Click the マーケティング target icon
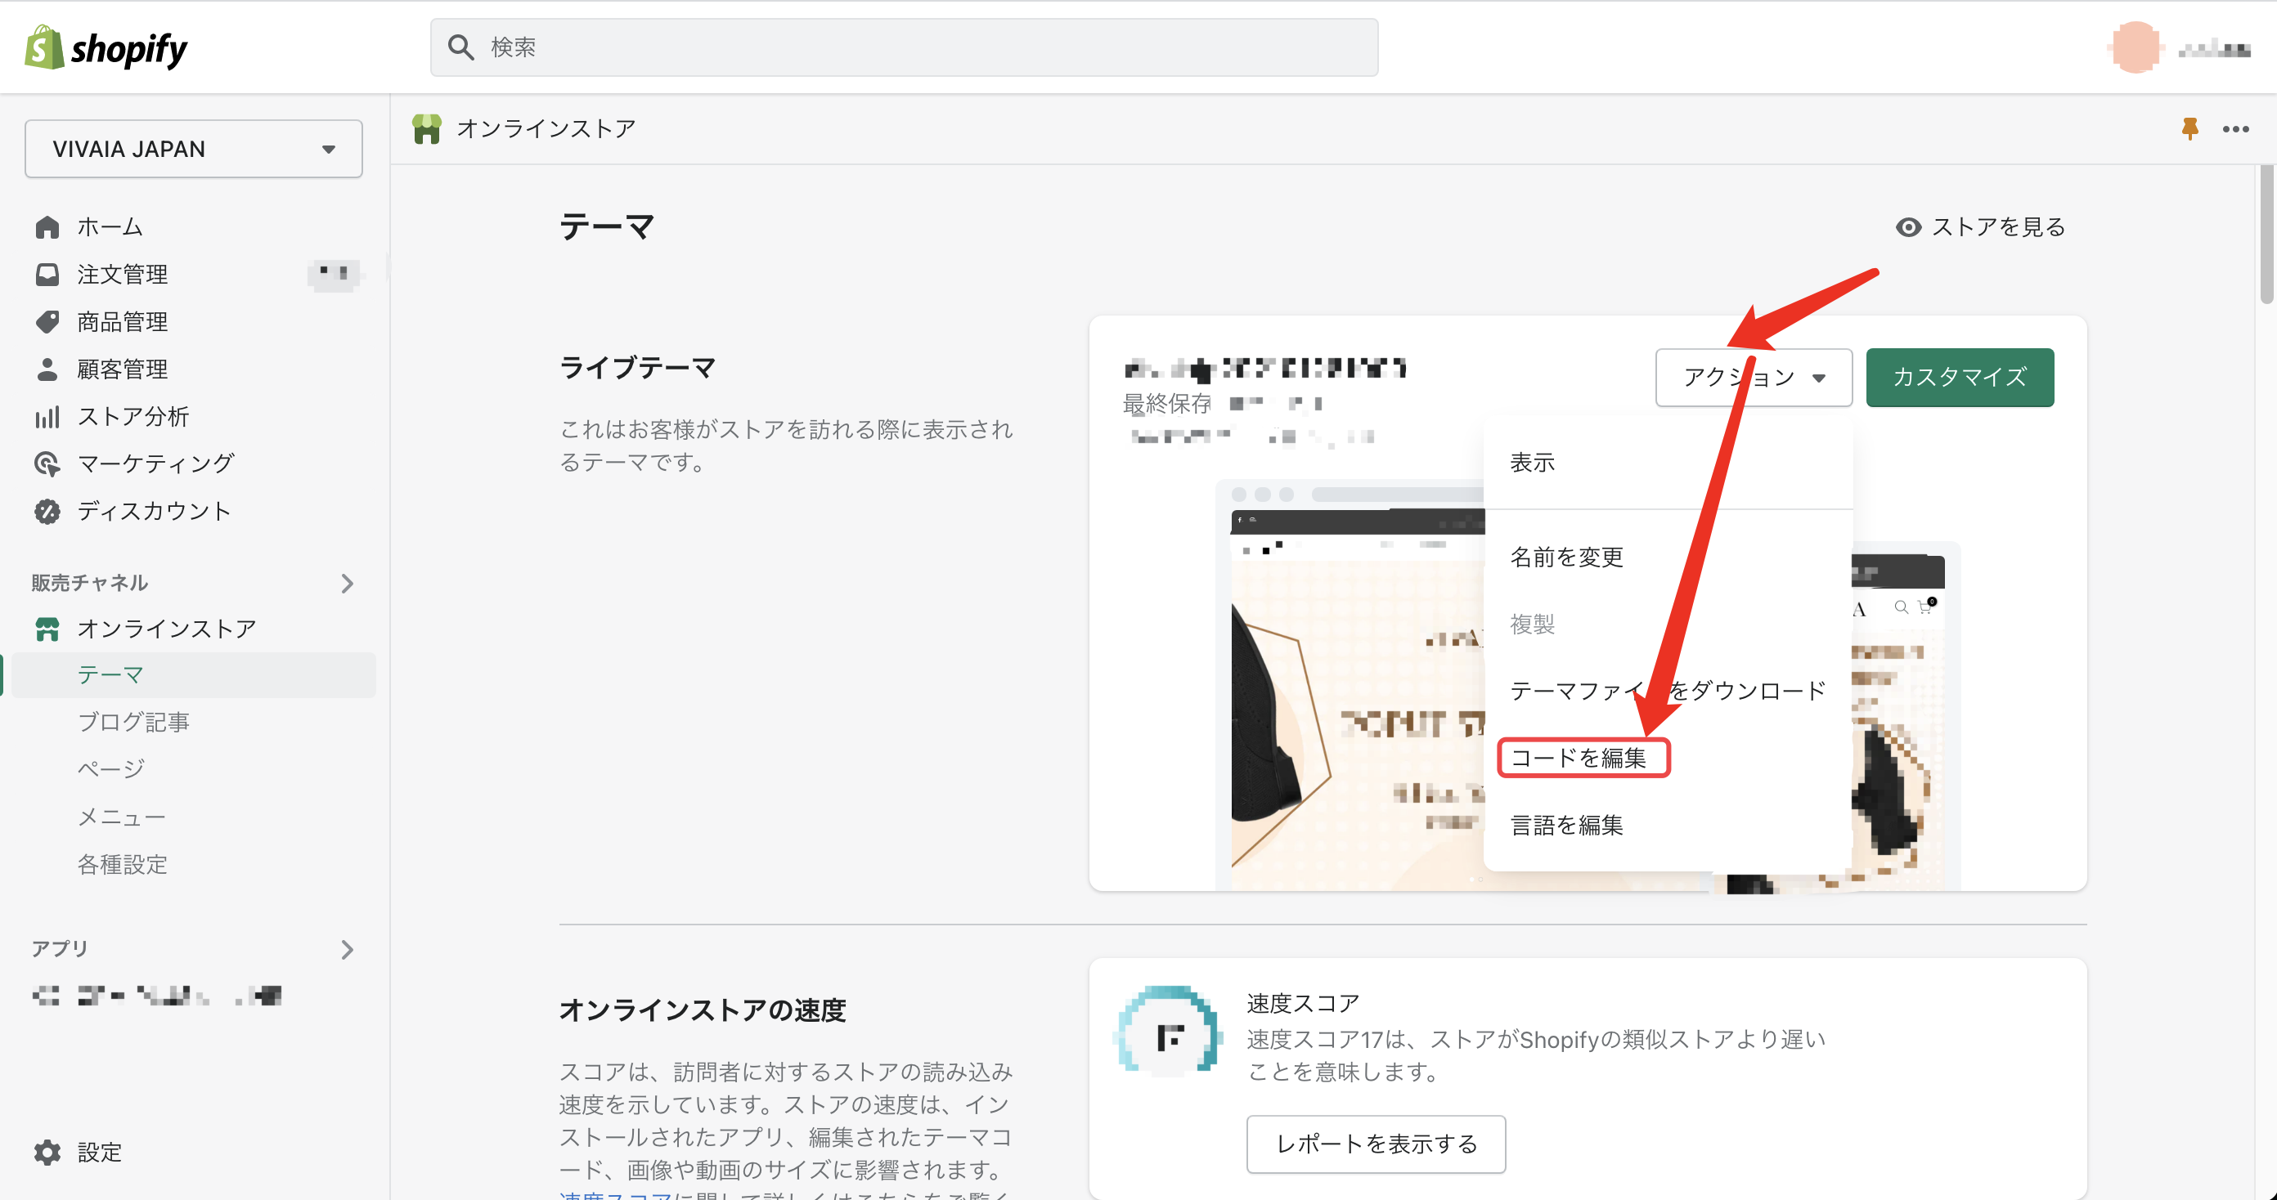Viewport: 2277px width, 1200px height. coord(47,463)
